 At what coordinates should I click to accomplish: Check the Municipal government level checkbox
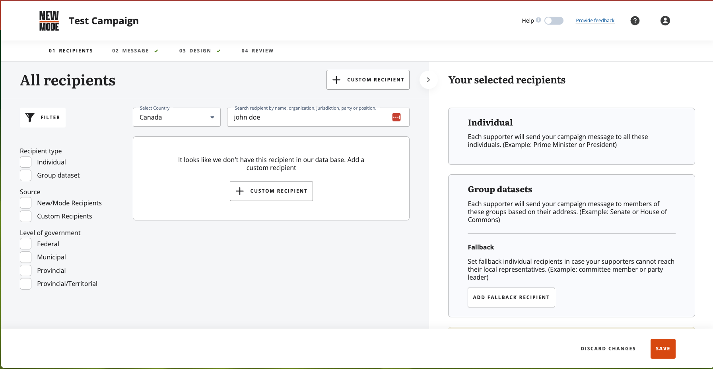(26, 257)
